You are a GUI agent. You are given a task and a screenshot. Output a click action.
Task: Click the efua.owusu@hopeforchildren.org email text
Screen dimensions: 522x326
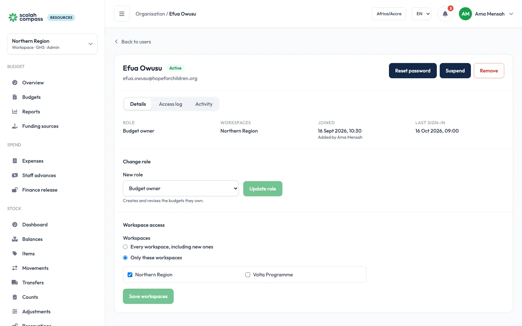click(160, 78)
